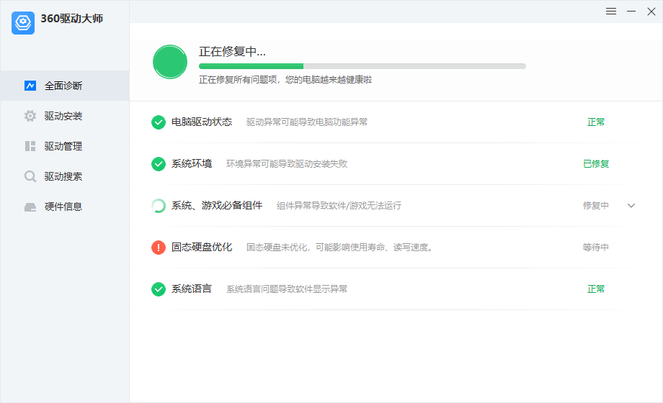Click spinning loading icon beside 系统、游戏必备组件
The width and height of the screenshot is (663, 403).
[x=159, y=206]
